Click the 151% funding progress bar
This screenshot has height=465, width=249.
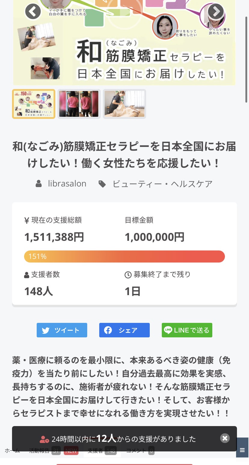click(124, 256)
